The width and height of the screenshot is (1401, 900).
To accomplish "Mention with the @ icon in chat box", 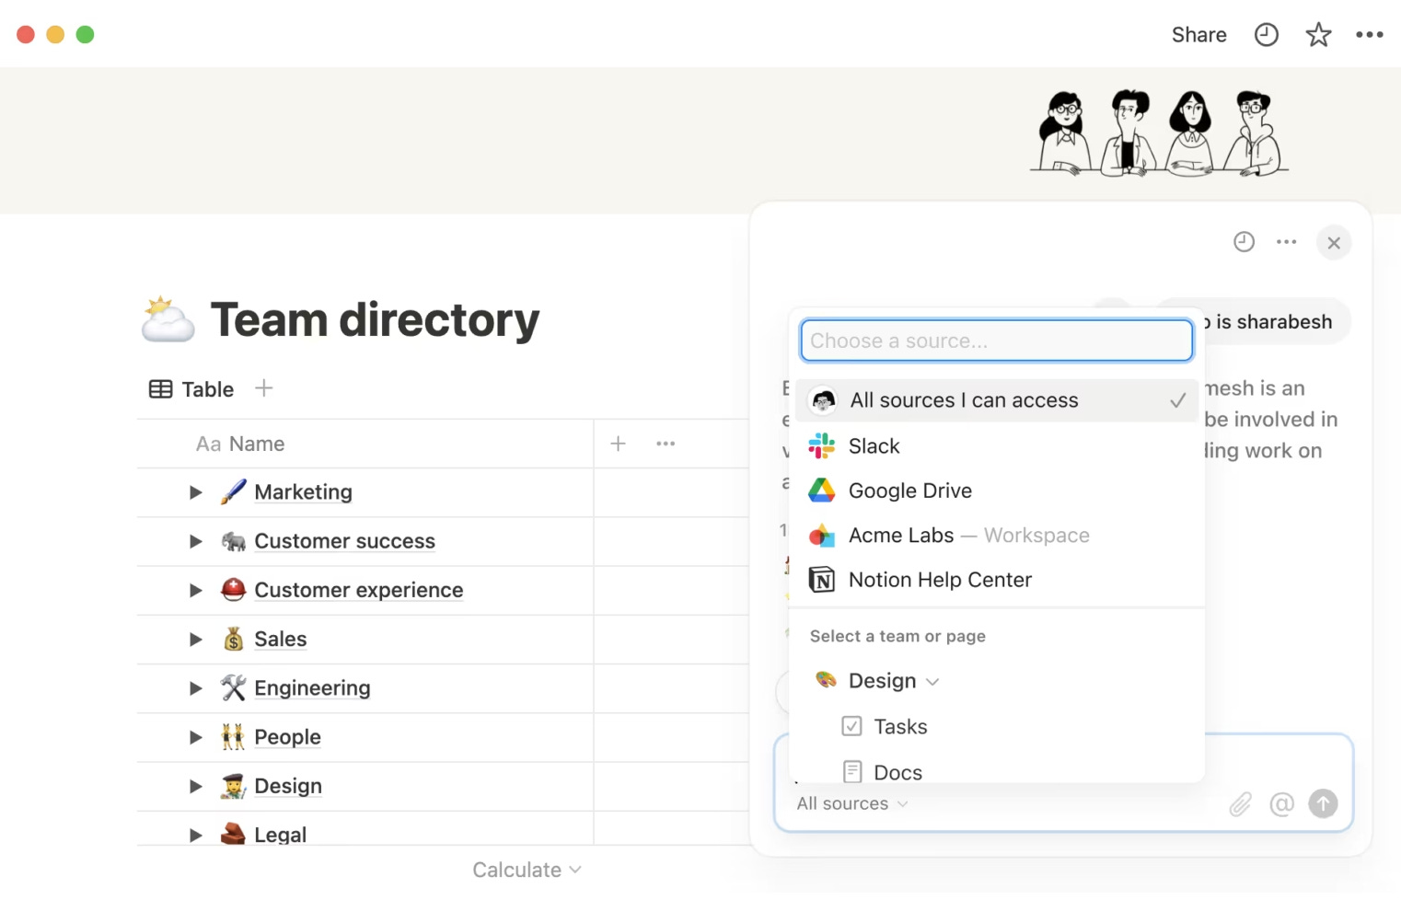I will click(x=1281, y=804).
